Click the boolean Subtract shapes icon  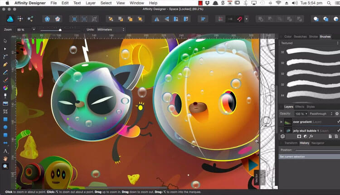coord(270,19)
